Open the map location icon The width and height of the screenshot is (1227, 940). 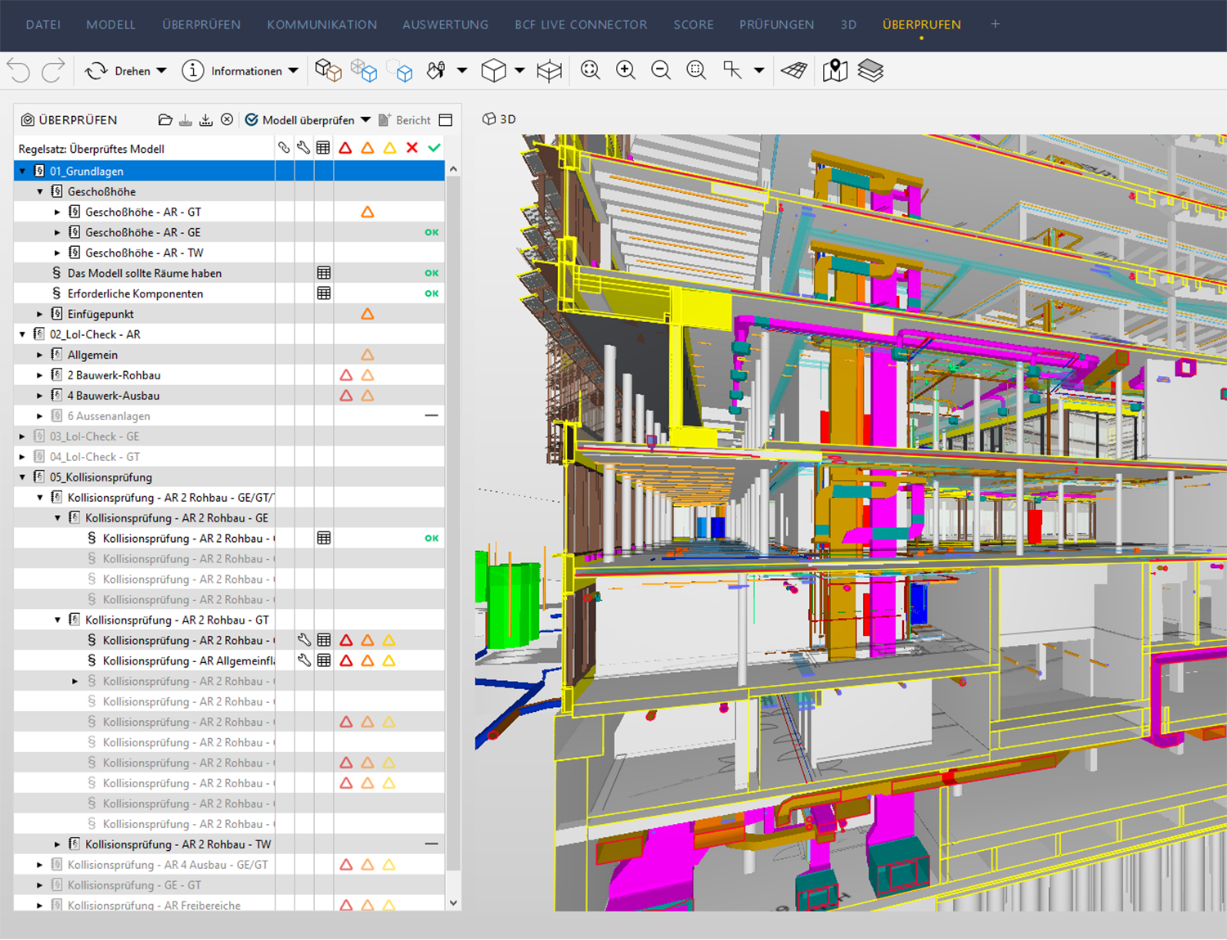click(x=834, y=70)
